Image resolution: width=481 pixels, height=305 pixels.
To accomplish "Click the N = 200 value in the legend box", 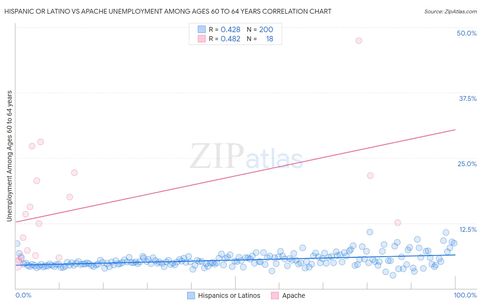I will coord(260,29).
